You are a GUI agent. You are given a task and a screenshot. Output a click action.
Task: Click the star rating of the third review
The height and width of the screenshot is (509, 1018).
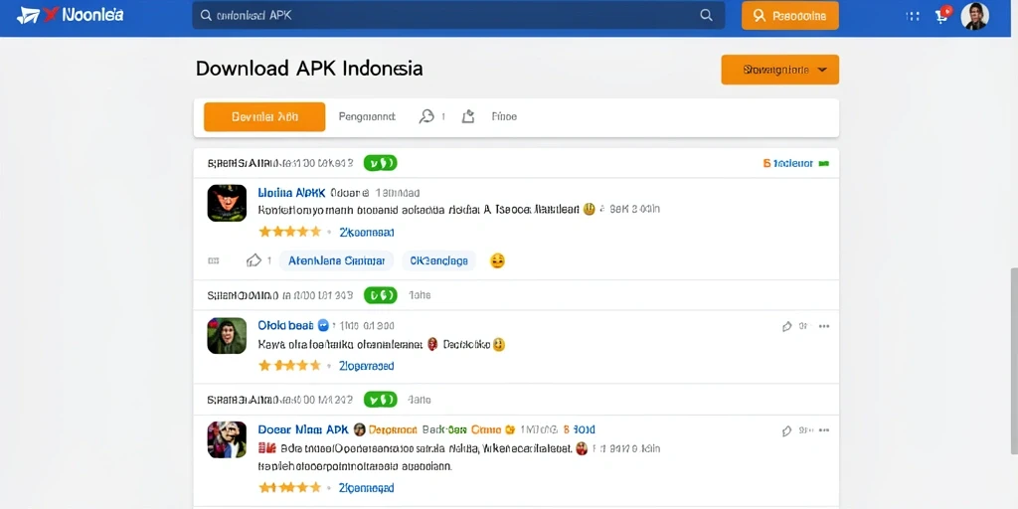pyautogui.click(x=290, y=487)
